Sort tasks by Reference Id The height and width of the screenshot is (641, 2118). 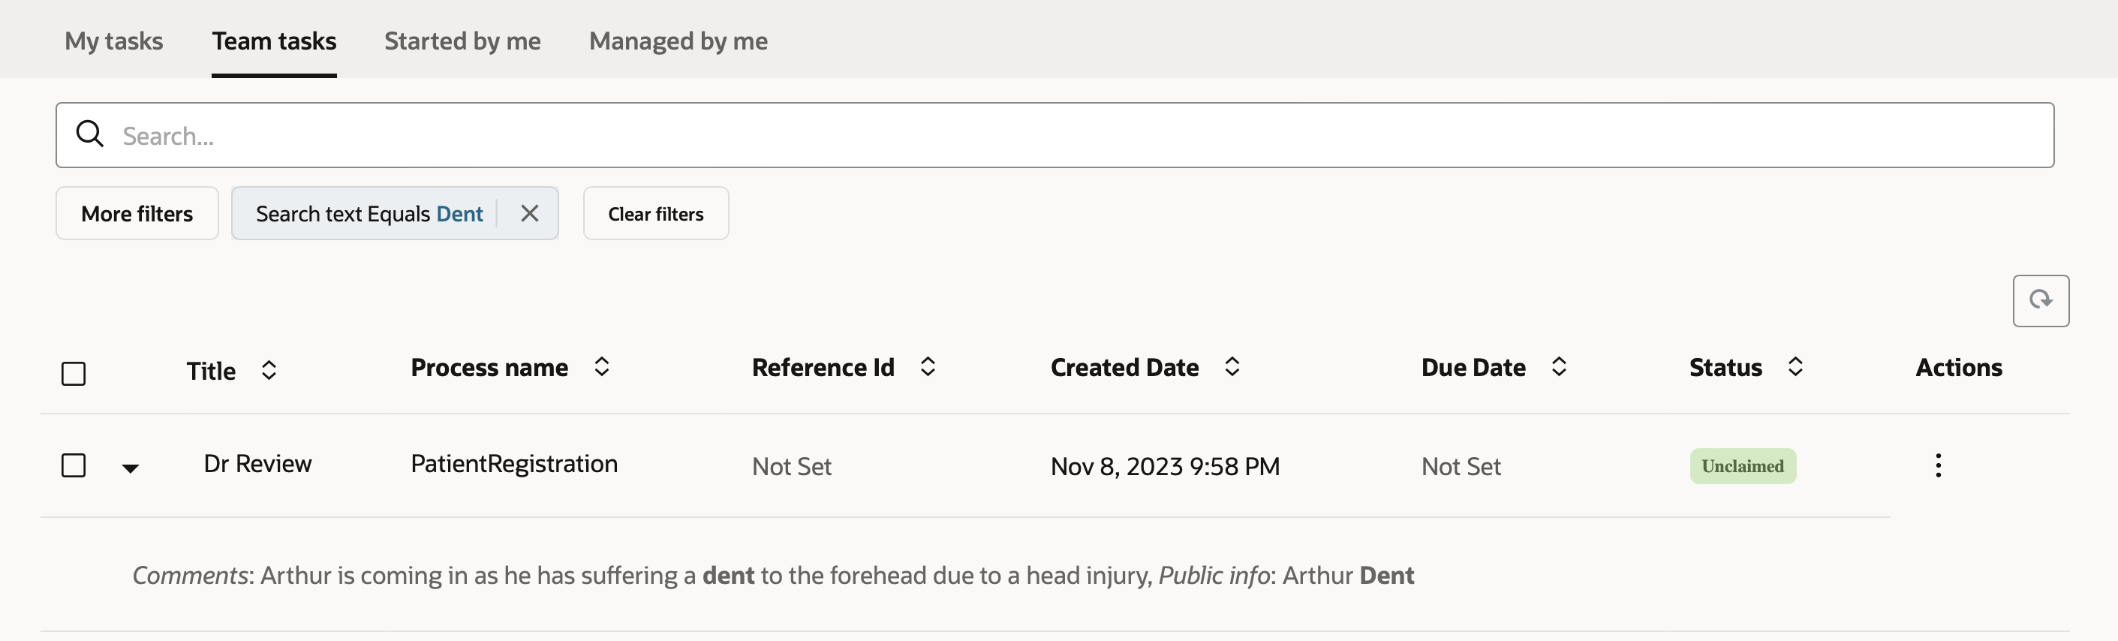point(928,367)
